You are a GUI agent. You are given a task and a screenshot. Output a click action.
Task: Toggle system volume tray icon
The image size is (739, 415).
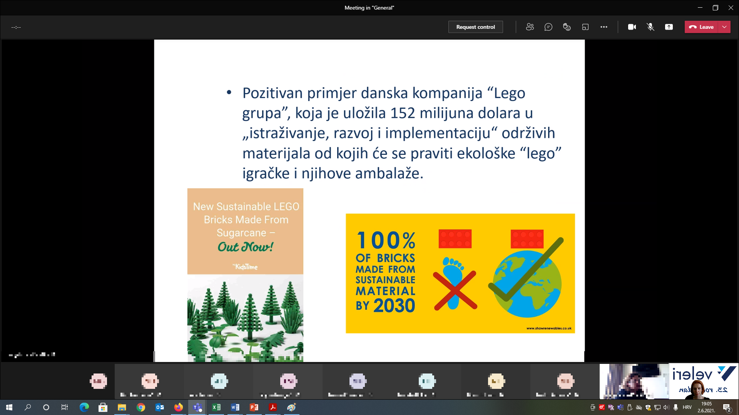point(667,407)
